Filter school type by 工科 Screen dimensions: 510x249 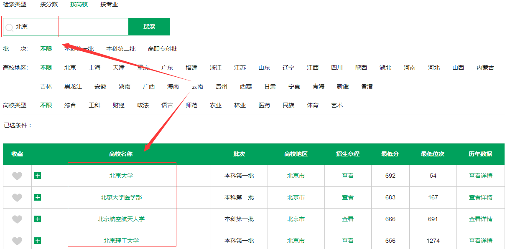[x=94, y=105]
